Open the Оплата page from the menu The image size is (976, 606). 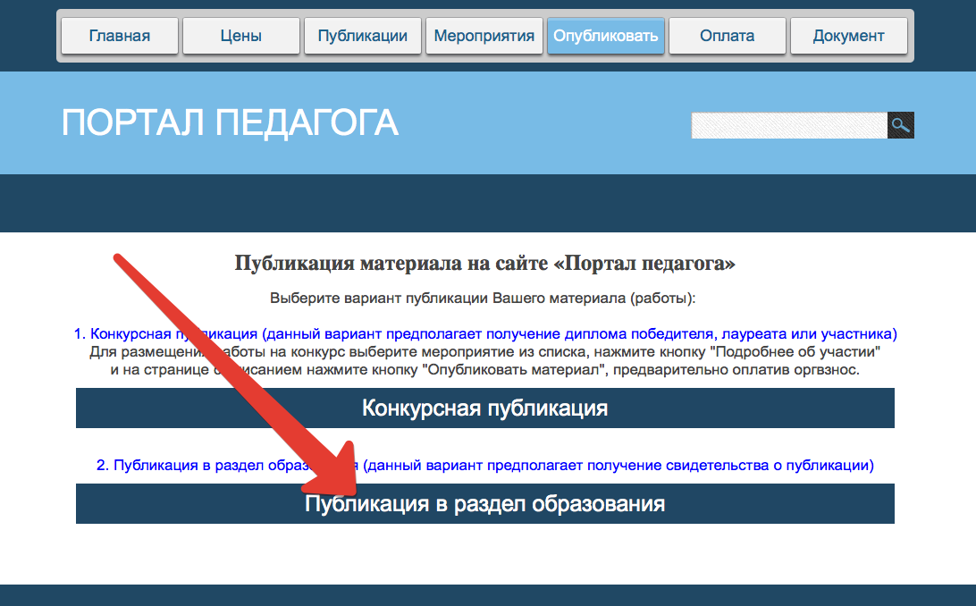pos(727,37)
